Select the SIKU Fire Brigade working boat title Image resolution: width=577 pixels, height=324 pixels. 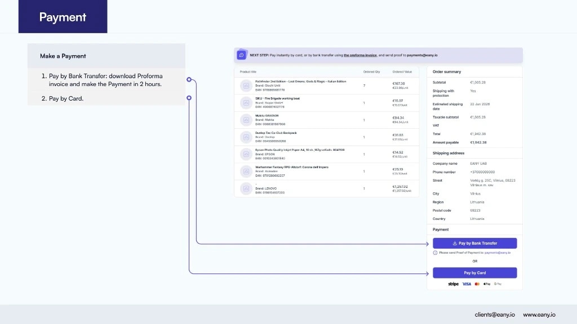277,98
